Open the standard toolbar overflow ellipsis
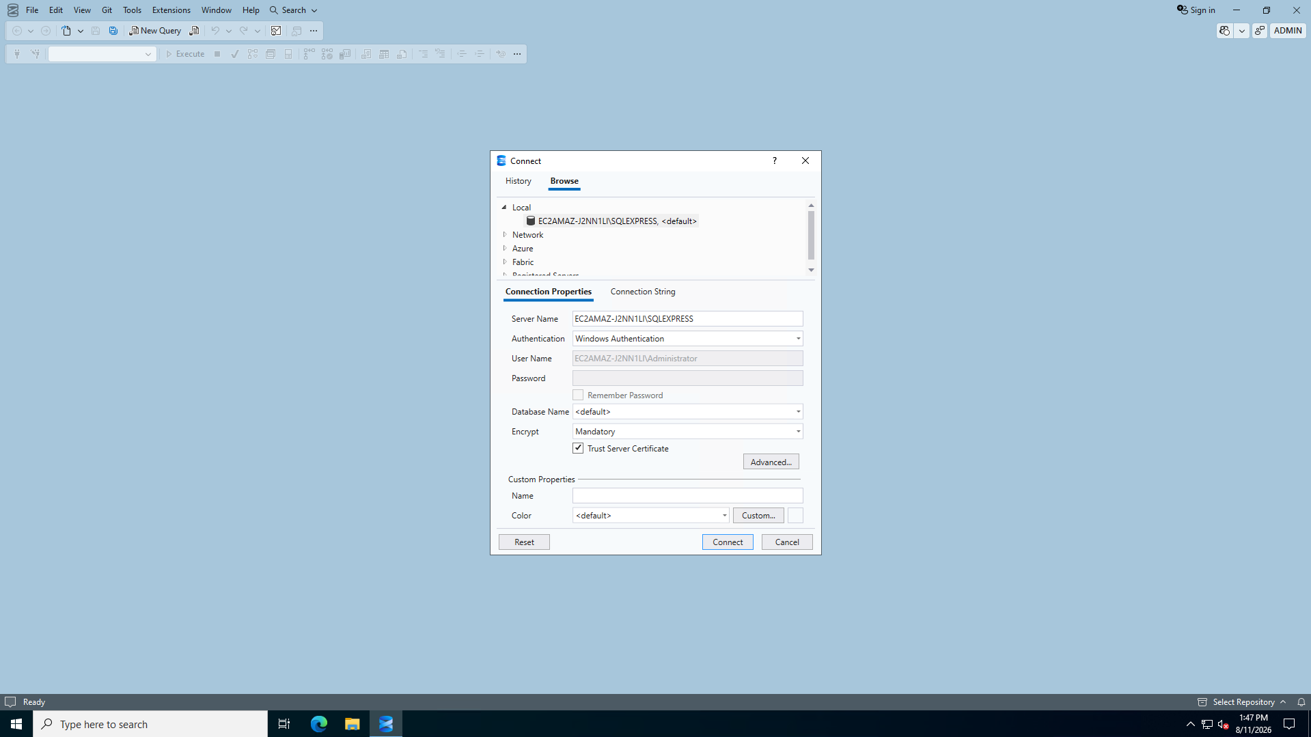 coord(314,31)
